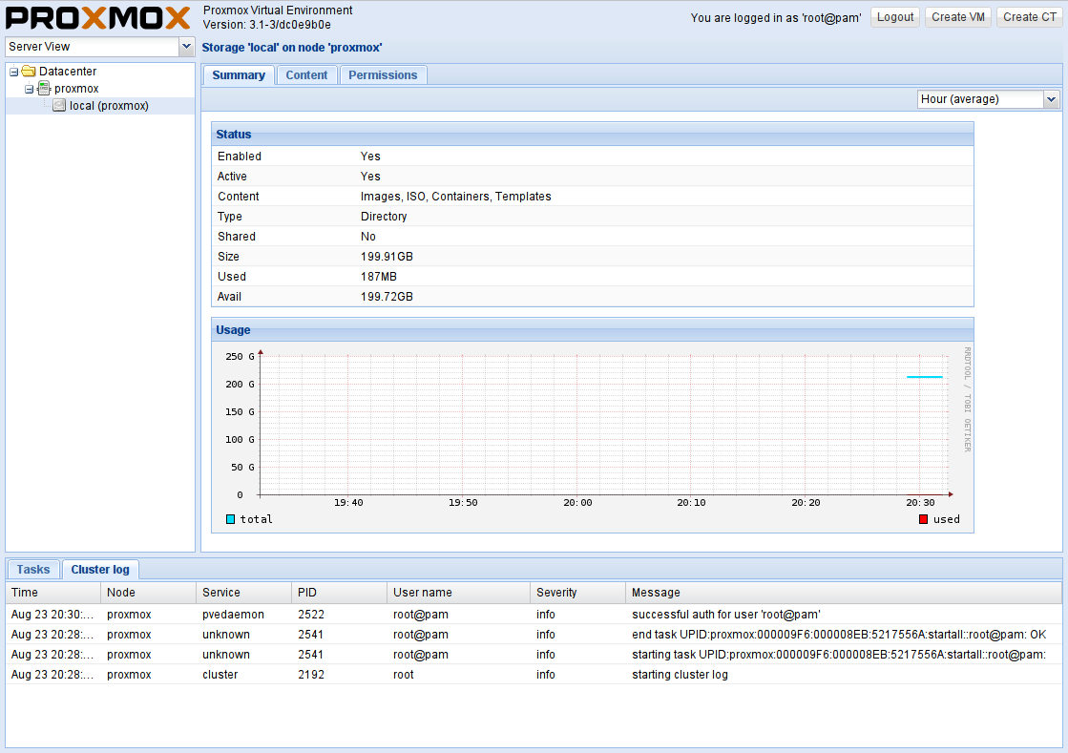Click the Status panel header
This screenshot has height=753, width=1068.
coord(593,135)
